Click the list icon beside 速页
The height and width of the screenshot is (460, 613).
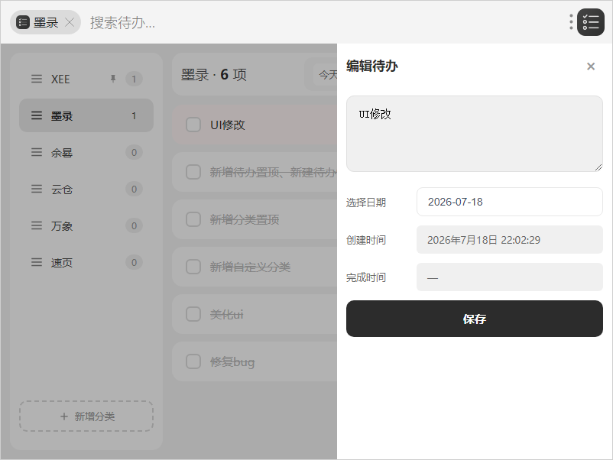point(37,263)
